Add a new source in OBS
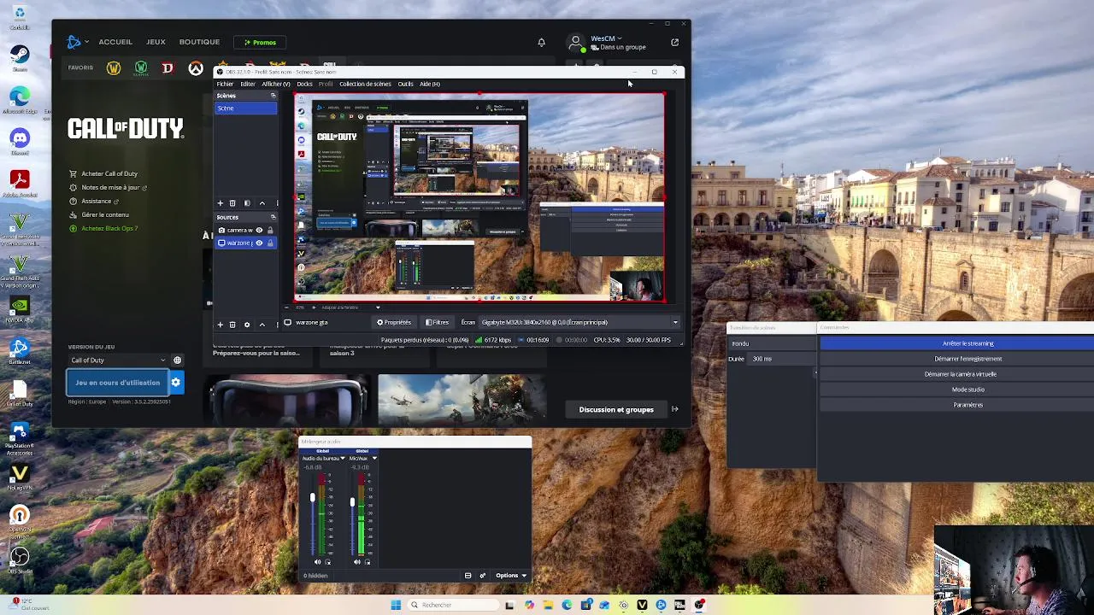The width and height of the screenshot is (1094, 615). click(x=220, y=325)
